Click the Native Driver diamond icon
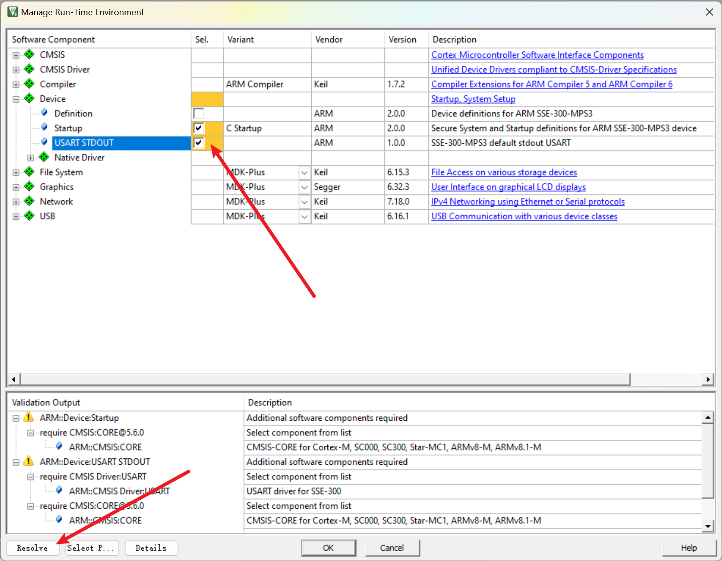Screen dimensions: 722x561 [x=44, y=157]
